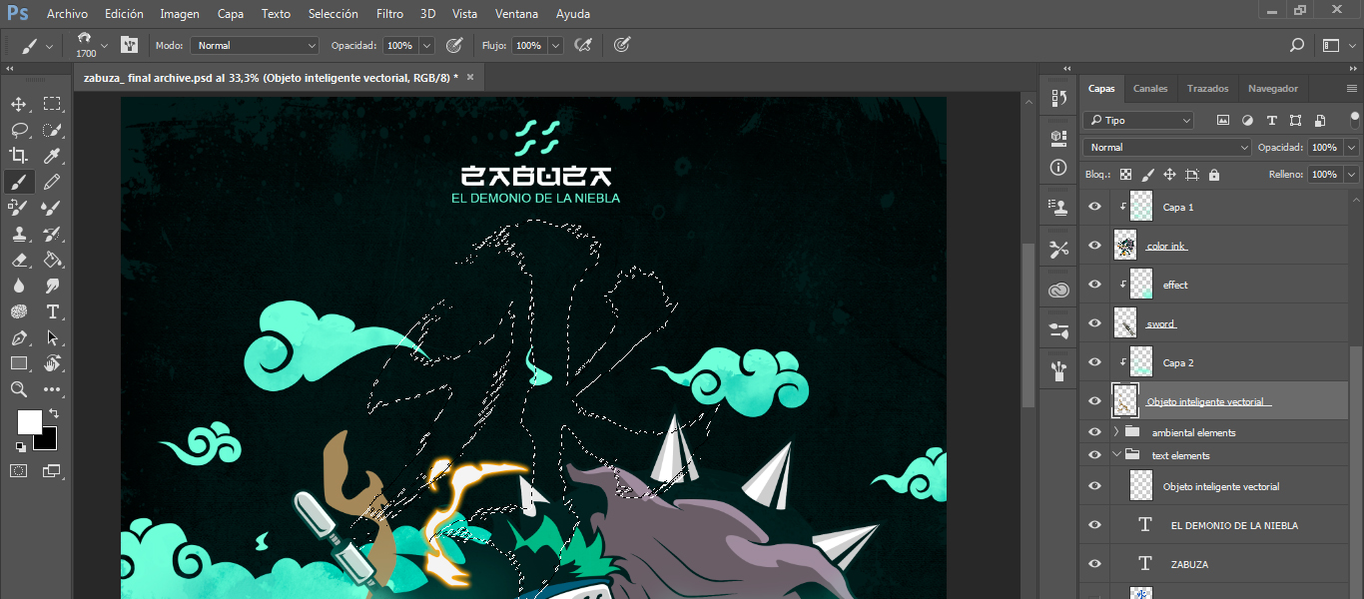Image resolution: width=1364 pixels, height=599 pixels.
Task: Select the Smudge tool
Action: [x=52, y=286]
